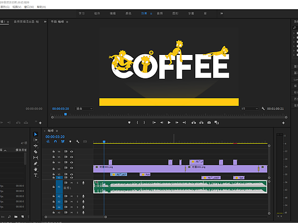This screenshot has width=298, height=223.
Task: Select the Pen tool
Action: point(36,164)
